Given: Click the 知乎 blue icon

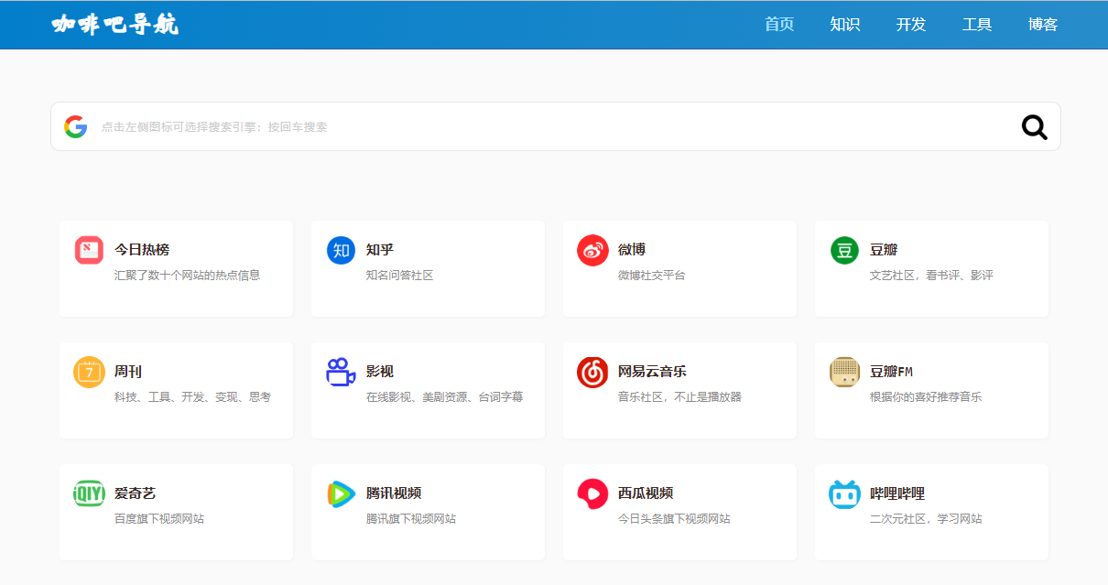Looking at the screenshot, I should [341, 250].
